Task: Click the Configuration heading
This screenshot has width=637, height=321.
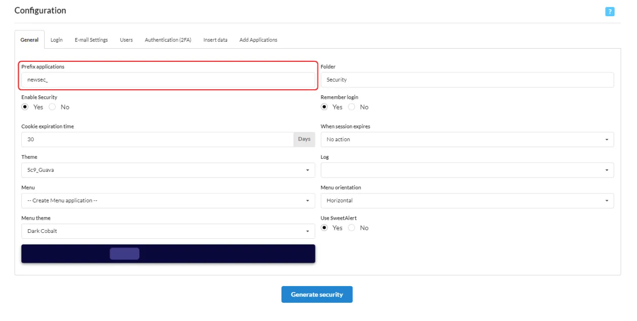Action: [x=40, y=11]
